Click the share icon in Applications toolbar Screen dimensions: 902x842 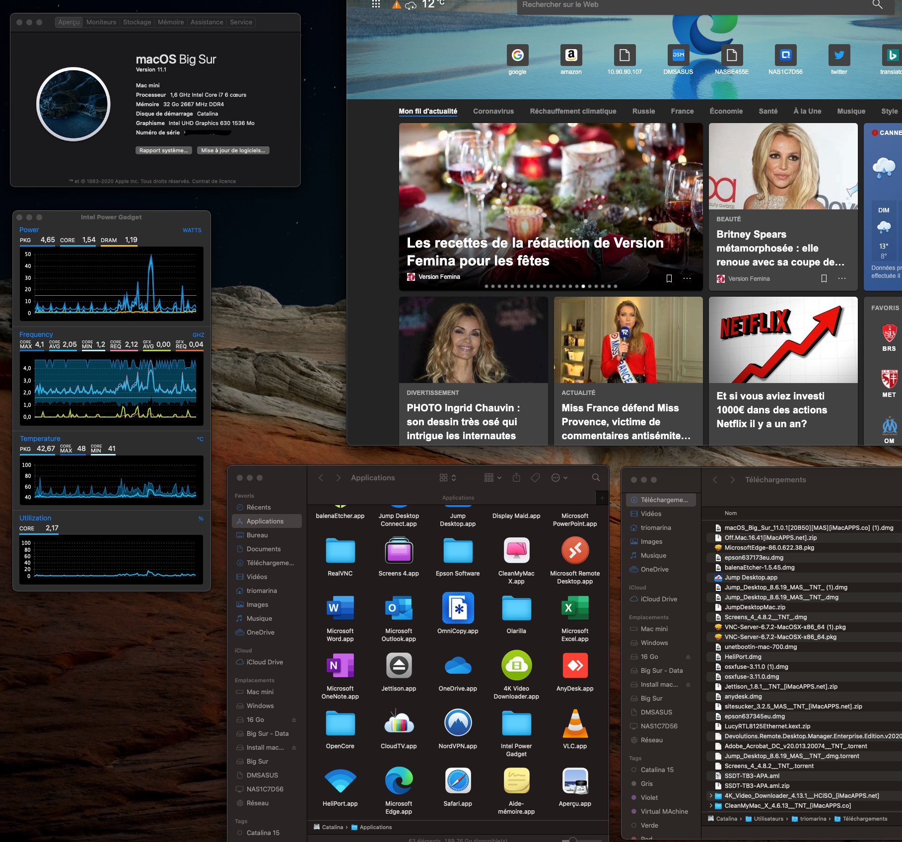click(x=516, y=477)
